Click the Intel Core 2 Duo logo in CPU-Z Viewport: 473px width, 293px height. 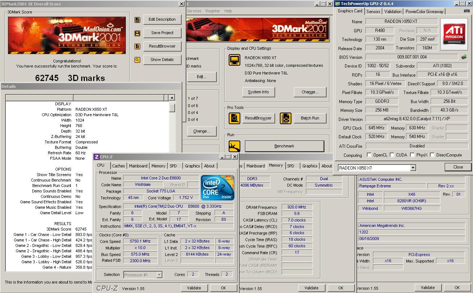[x=217, y=188]
